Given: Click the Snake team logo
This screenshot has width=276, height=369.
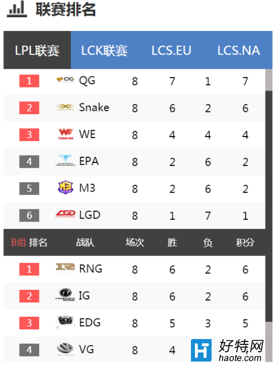Looking at the screenshot, I should 66,107.
